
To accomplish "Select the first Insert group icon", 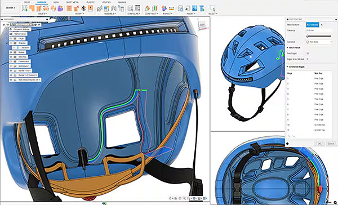I will [180, 8].
